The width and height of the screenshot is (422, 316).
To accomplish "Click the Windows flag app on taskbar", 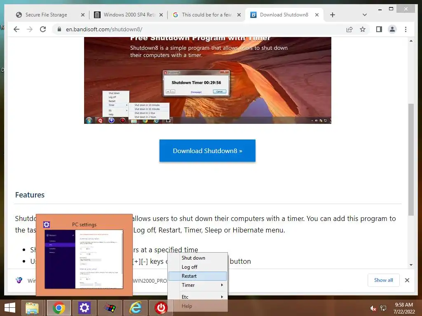I will [x=110, y=308].
